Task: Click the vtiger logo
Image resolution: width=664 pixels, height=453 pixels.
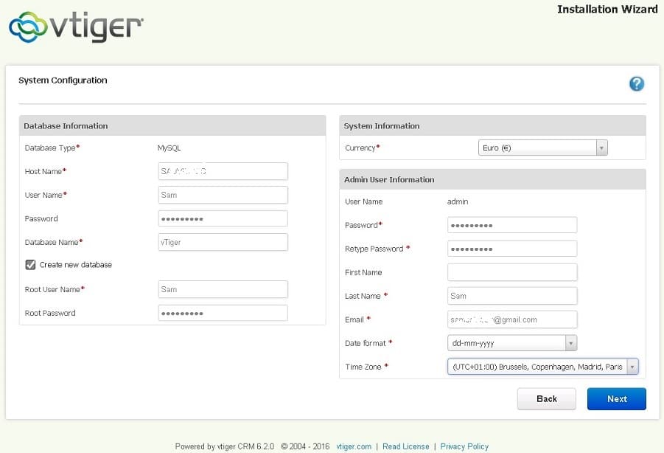Action: tap(76, 27)
